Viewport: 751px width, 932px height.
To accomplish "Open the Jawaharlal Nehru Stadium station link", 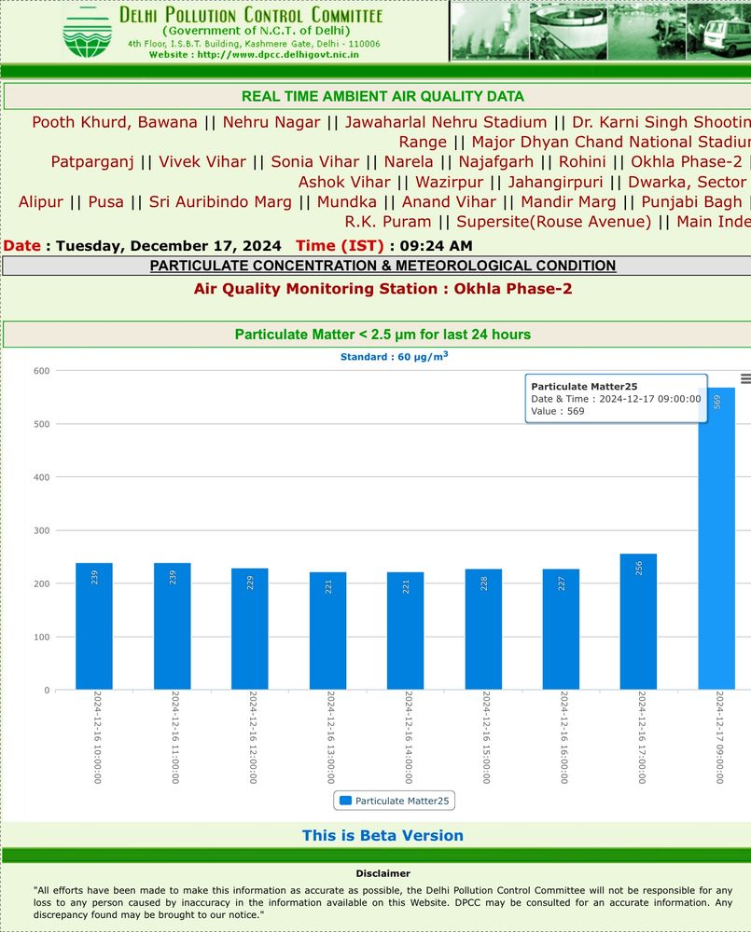I will tap(446, 122).
